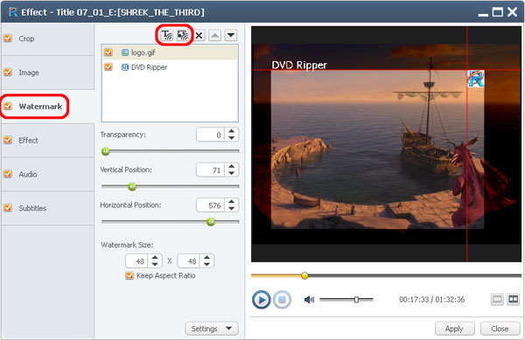This screenshot has width=525, height=340.
Task: Open the Settings dropdown
Action: click(212, 329)
